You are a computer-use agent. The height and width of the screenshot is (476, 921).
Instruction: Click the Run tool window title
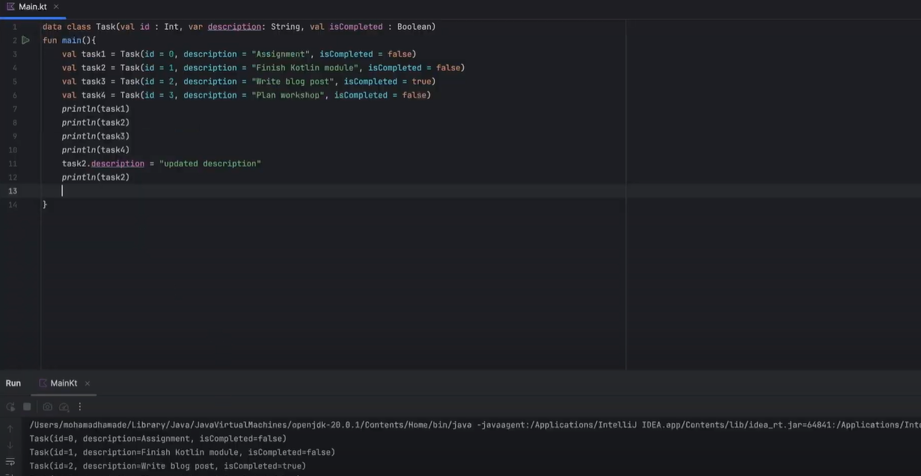13,383
